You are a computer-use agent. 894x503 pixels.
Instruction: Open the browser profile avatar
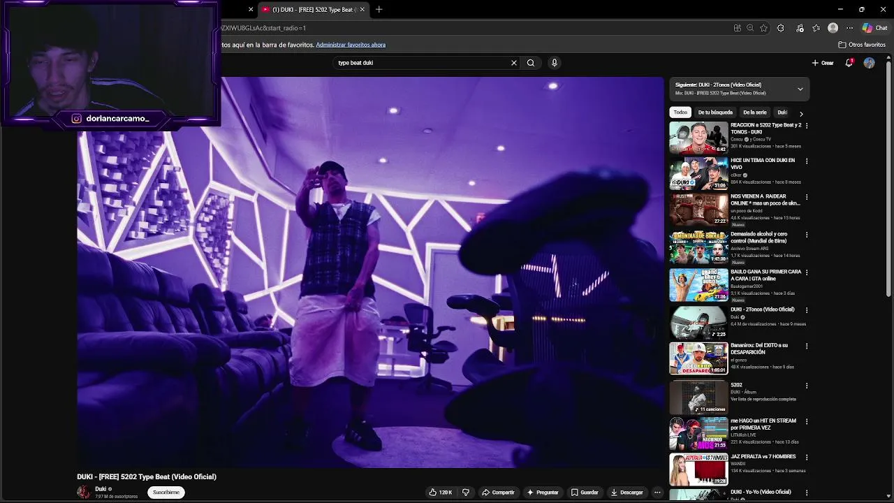pos(833,28)
